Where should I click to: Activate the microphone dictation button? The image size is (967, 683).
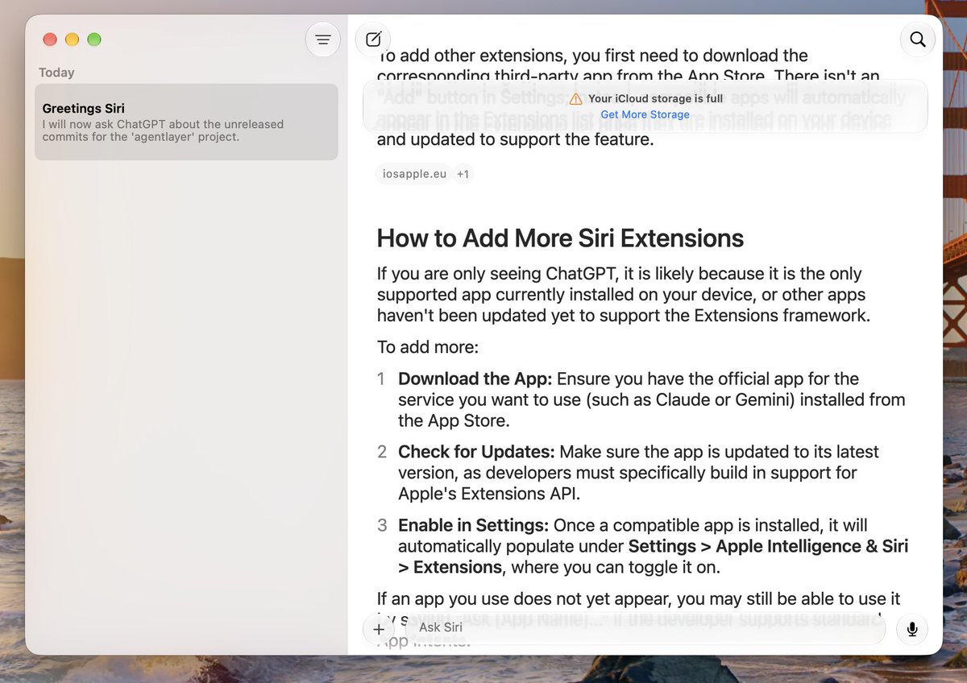click(912, 629)
